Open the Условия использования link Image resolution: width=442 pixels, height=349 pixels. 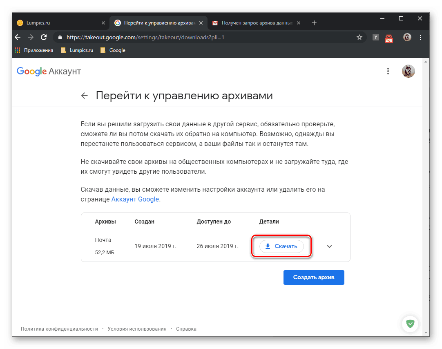point(137,329)
